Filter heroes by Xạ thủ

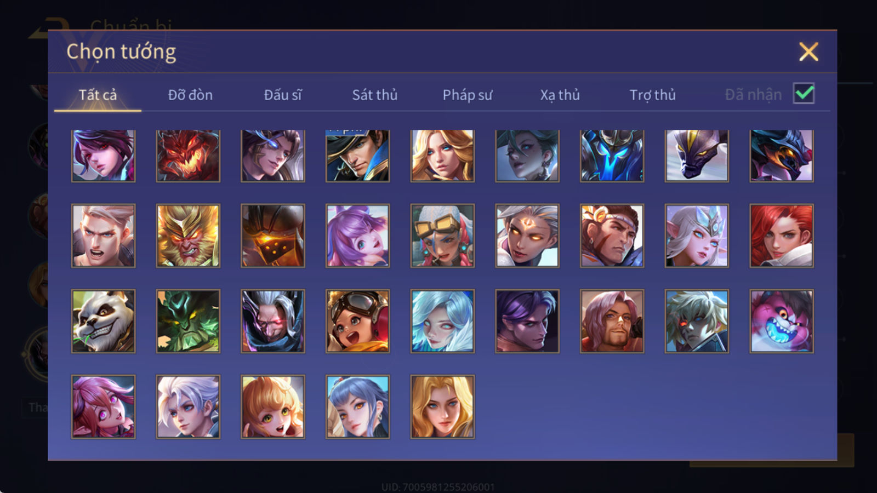560,95
